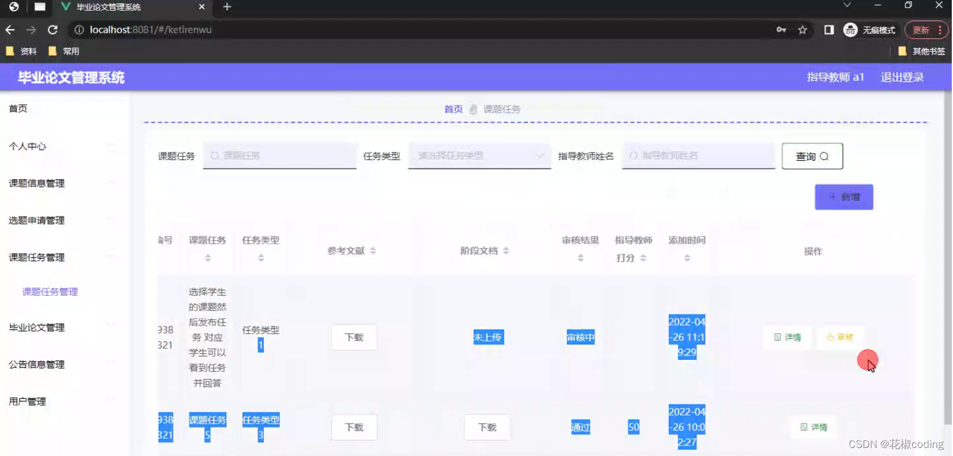The height and width of the screenshot is (456, 953).
Task: Click 首页 breadcrumb link
Action: click(453, 109)
